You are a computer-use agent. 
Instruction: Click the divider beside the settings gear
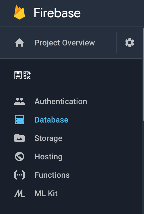(117, 43)
